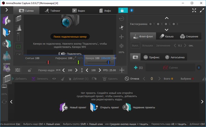The image size is (206, 127).
Task: Click the camera shoot mode tab icon
Action: [x=135, y=57]
